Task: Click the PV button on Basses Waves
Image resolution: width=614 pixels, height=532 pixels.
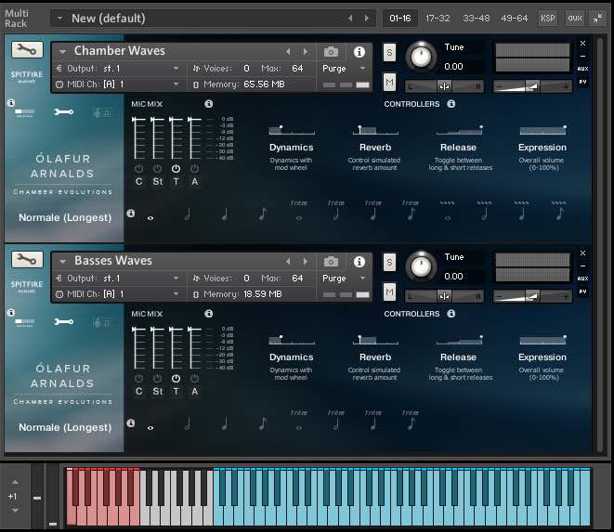Action: pos(582,292)
